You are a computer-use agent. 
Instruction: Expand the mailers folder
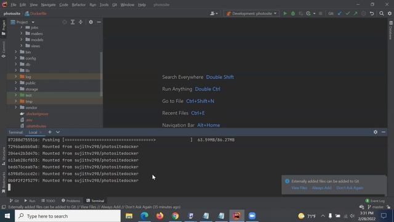click(x=21, y=33)
